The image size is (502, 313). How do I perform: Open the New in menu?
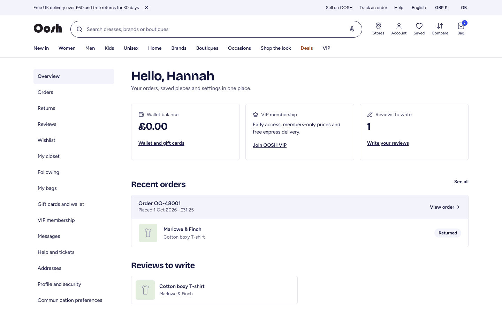(41, 48)
